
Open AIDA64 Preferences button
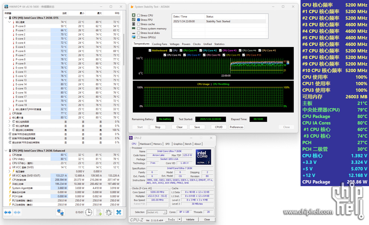[236, 127]
